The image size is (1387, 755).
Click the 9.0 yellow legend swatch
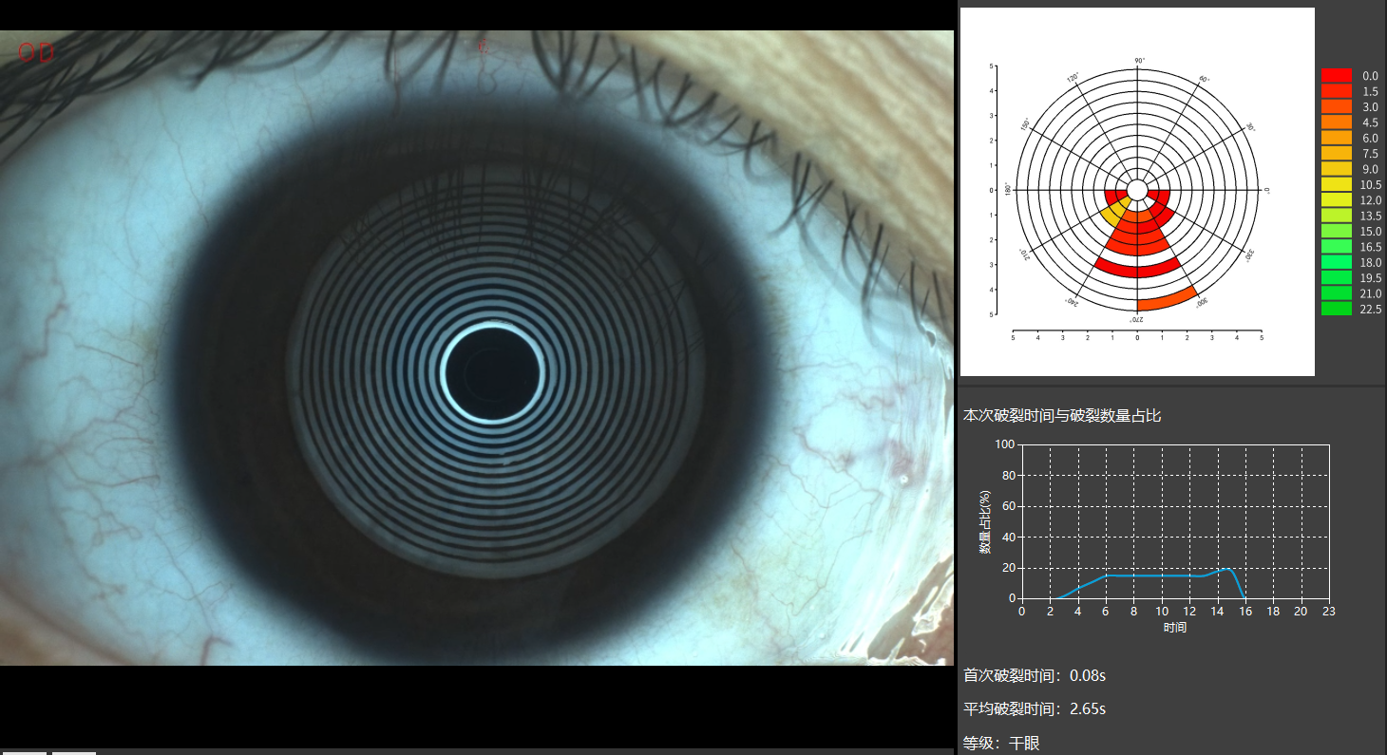[1336, 169]
